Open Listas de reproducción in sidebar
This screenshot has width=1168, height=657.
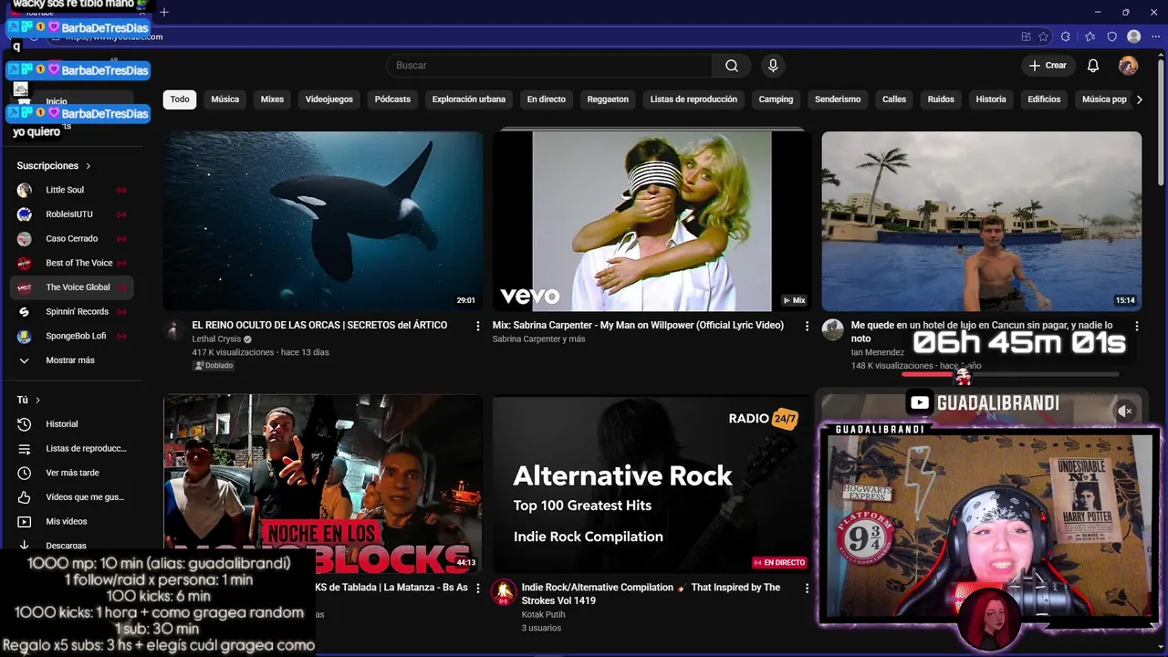(x=71, y=449)
